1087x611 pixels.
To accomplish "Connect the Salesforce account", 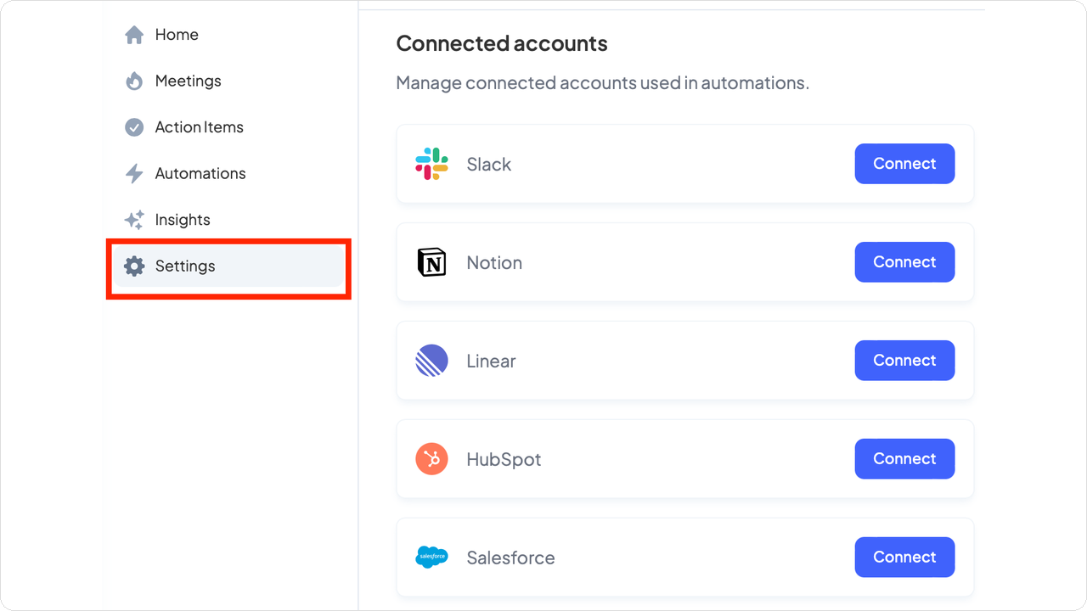I will [x=904, y=558].
